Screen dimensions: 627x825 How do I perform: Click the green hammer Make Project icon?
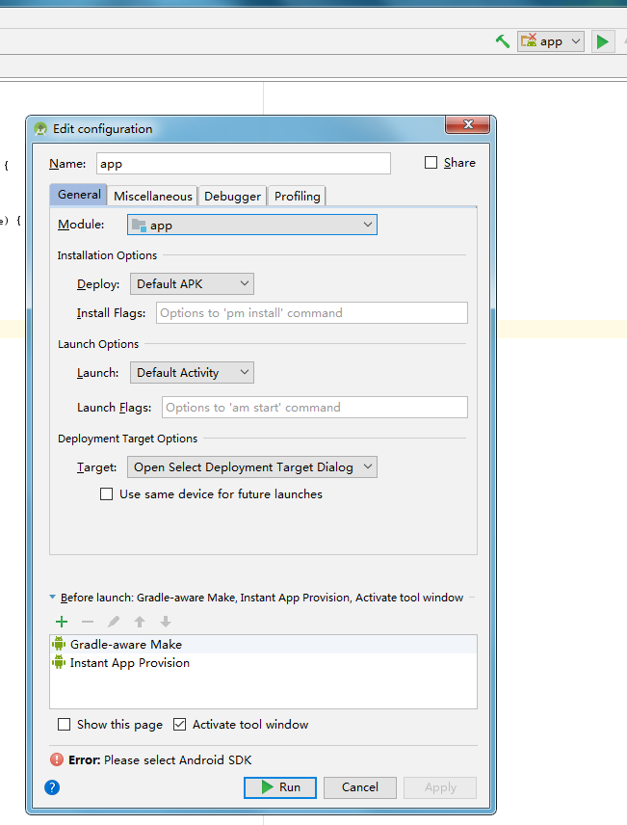(503, 41)
